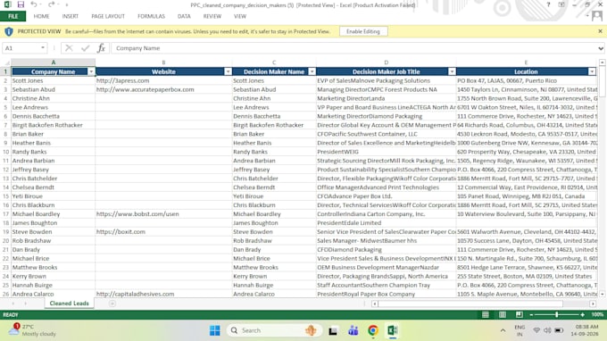
Task: Open the FORMULAS ribbon tab
Action: 152,16
